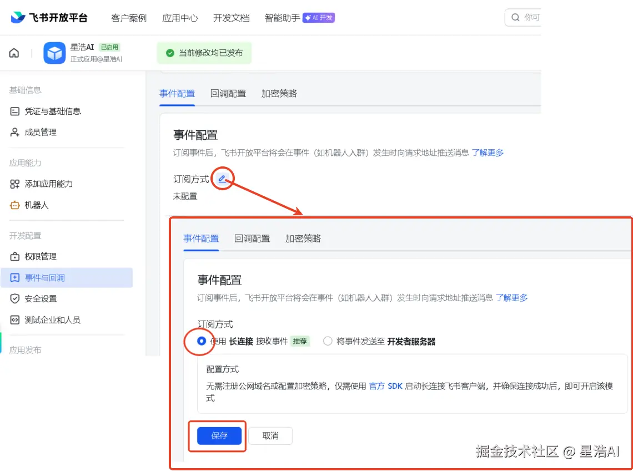The height and width of the screenshot is (472, 633).
Task: Click the green check icon in publish notice
Action: 170,53
